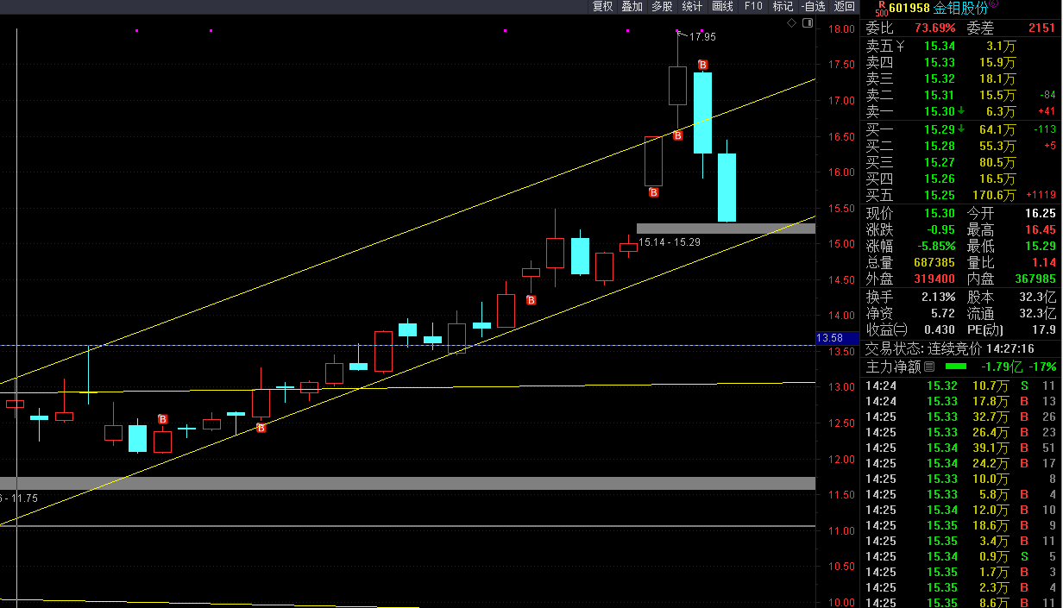Viewport: 1063px width, 608px height.
Task: Click -自选 to remove from watchlist
Action: pos(813,7)
